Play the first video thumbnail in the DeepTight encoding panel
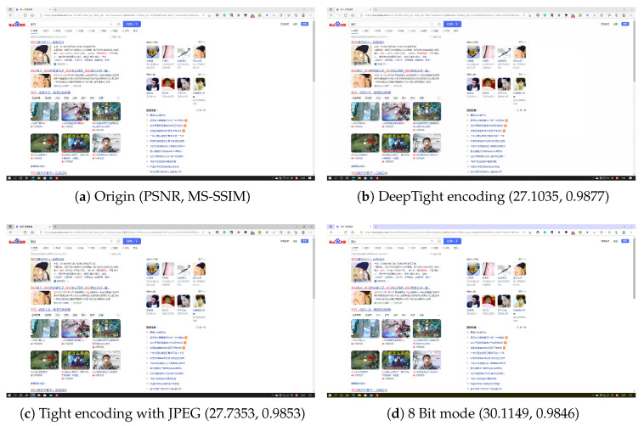This screenshot has width=644, height=426. click(x=364, y=111)
